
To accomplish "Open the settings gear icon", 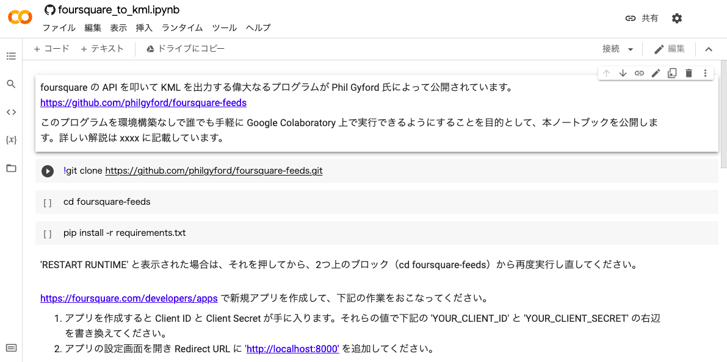I will (677, 18).
